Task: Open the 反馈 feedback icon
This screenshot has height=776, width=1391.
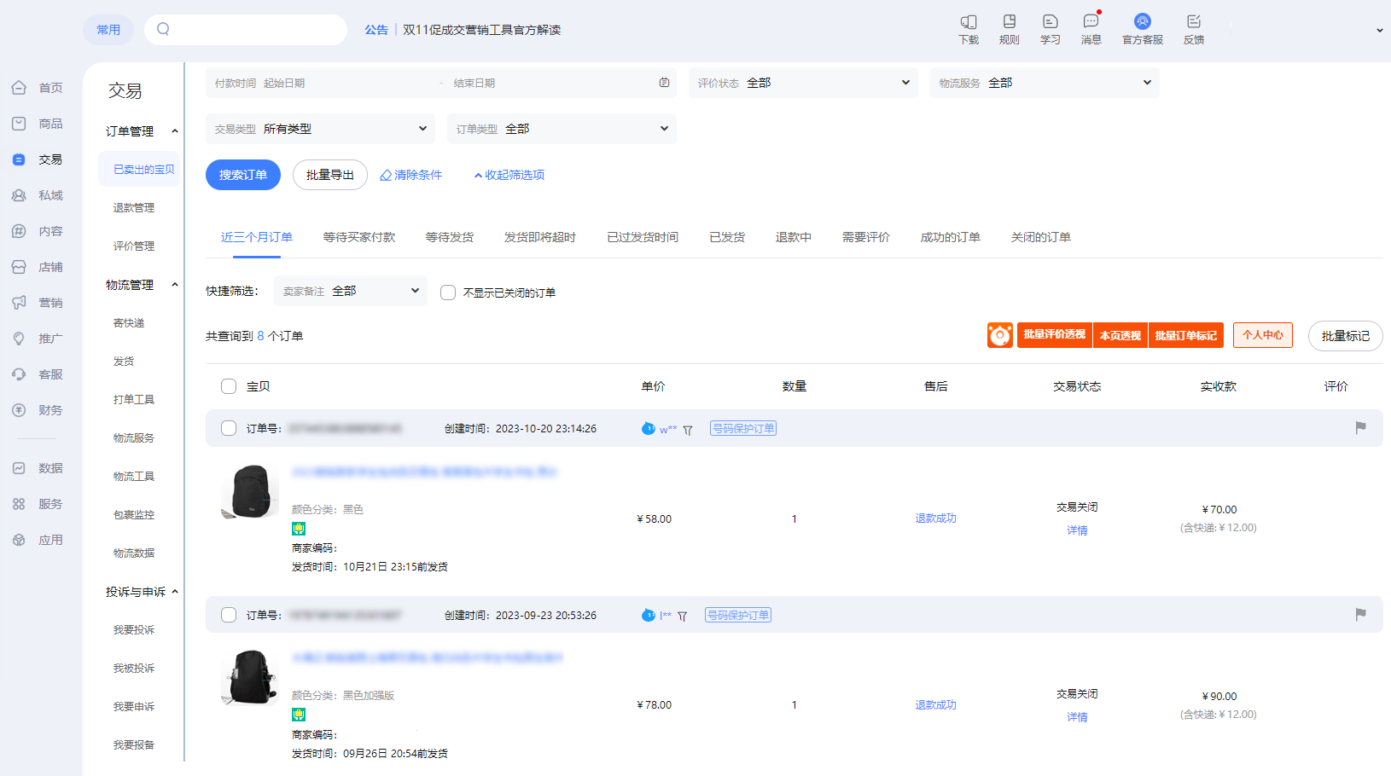Action: [1193, 22]
